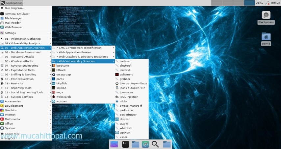Click the Run Program gear icon

click(x=2, y=8)
